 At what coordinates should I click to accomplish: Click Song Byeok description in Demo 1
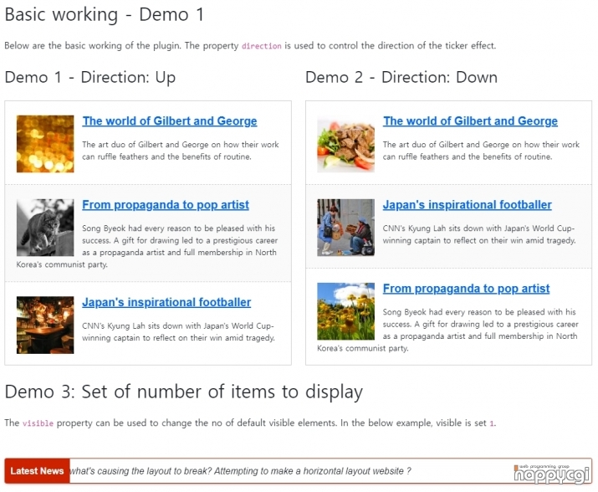pos(147,246)
